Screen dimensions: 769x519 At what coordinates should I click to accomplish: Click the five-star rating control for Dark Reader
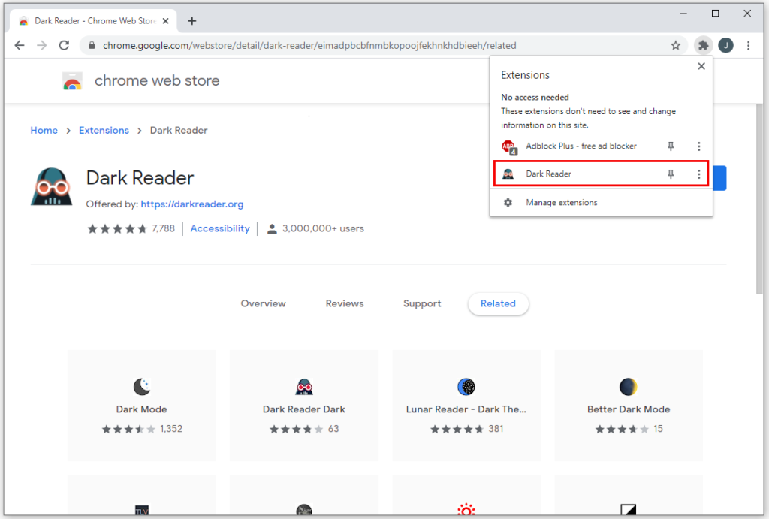[x=118, y=228]
